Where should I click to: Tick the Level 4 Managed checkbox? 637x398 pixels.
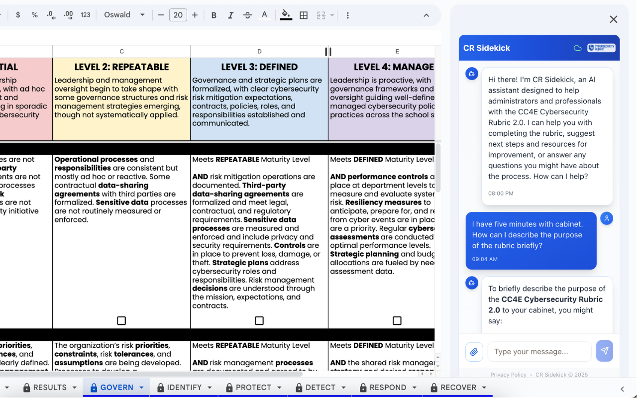[x=397, y=321]
